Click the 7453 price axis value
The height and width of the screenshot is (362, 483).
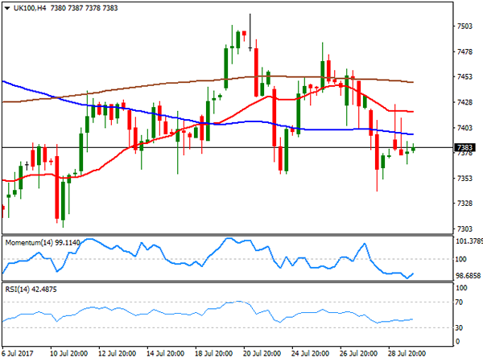(x=464, y=77)
